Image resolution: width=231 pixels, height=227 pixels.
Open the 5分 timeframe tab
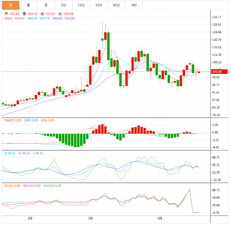point(63,5)
